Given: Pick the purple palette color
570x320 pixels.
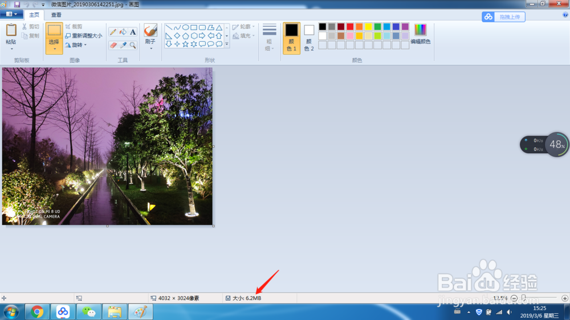Looking at the screenshot, I should click(405, 27).
